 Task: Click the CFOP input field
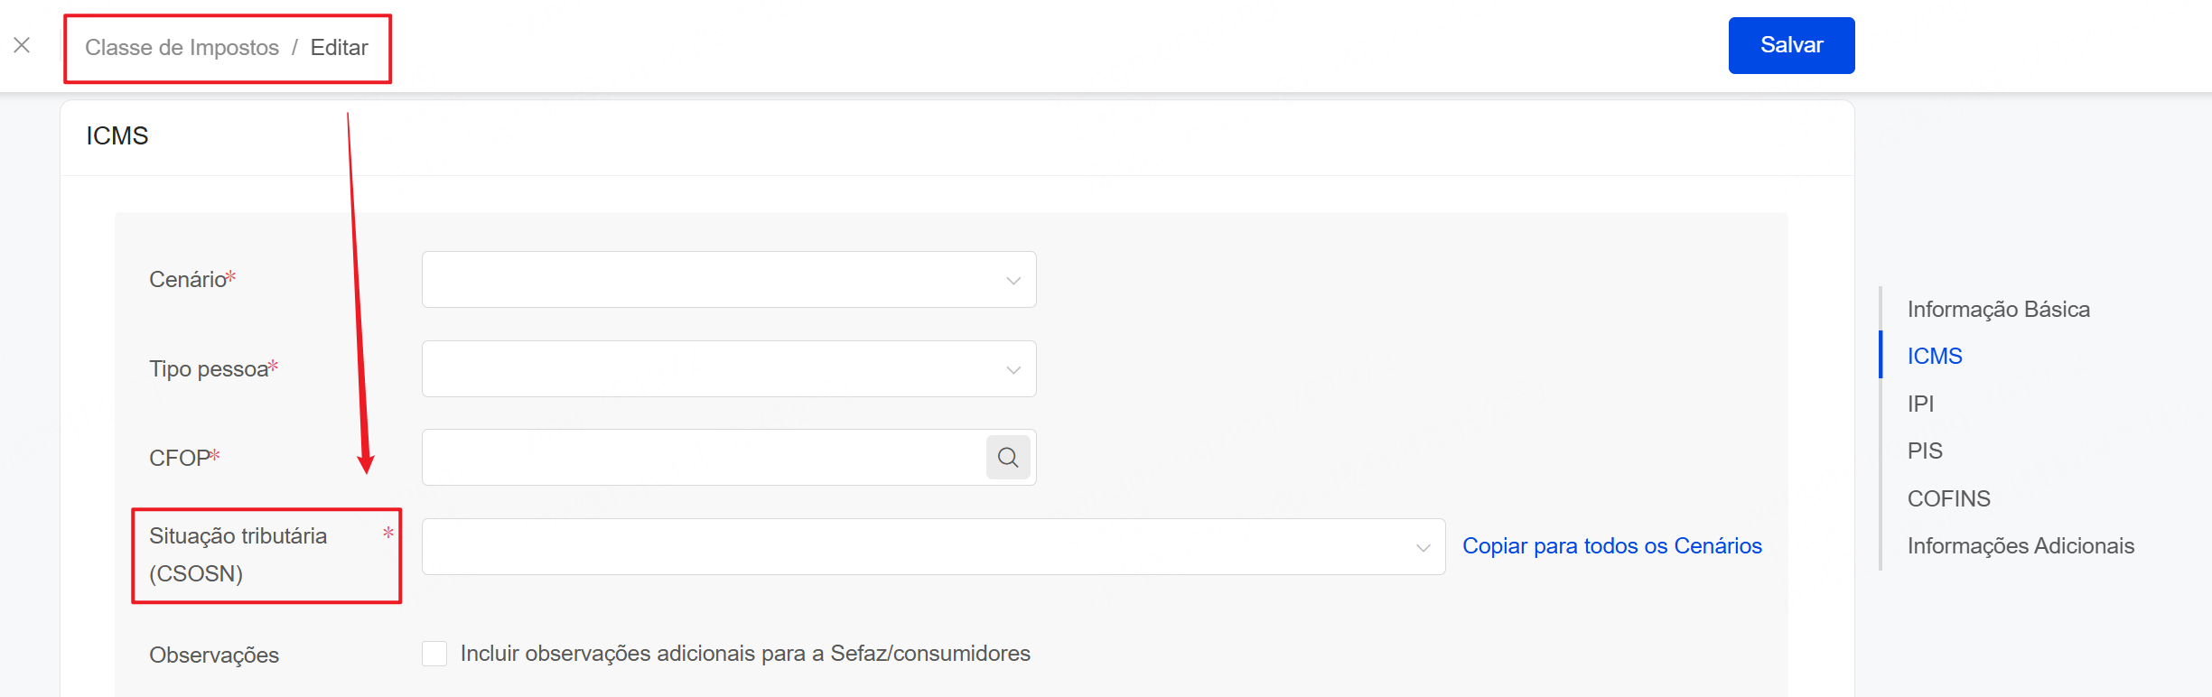(x=705, y=458)
